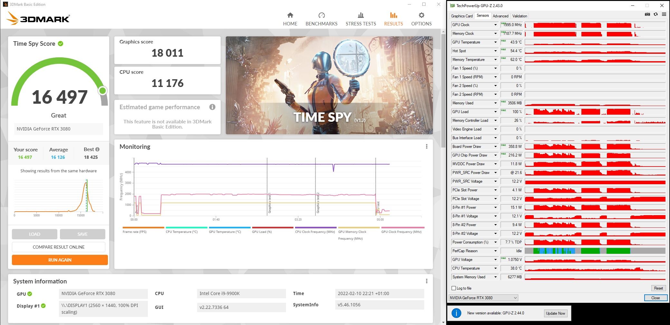Switch to the Advanced tab in GPU-Z
This screenshot has height=325, width=670.
click(x=501, y=16)
